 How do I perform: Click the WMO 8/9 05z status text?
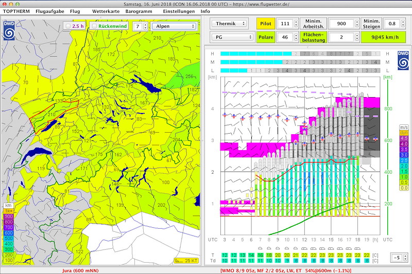coord(286,270)
